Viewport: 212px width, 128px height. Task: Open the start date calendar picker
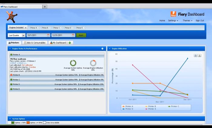click(x=48, y=35)
